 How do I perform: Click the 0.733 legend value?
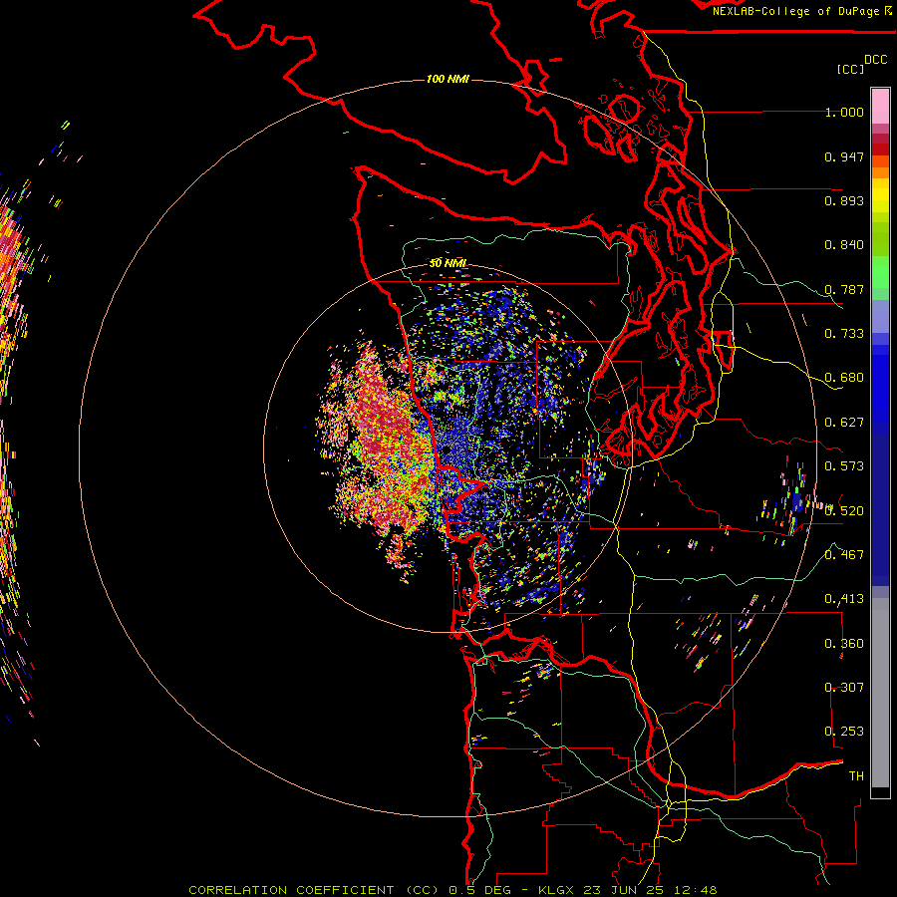pos(844,334)
